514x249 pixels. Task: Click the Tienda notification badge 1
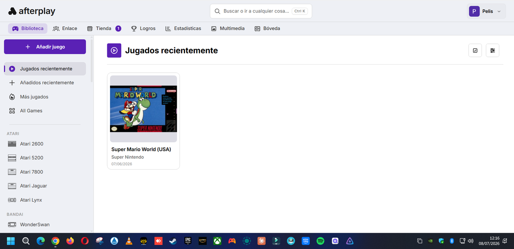point(118,28)
